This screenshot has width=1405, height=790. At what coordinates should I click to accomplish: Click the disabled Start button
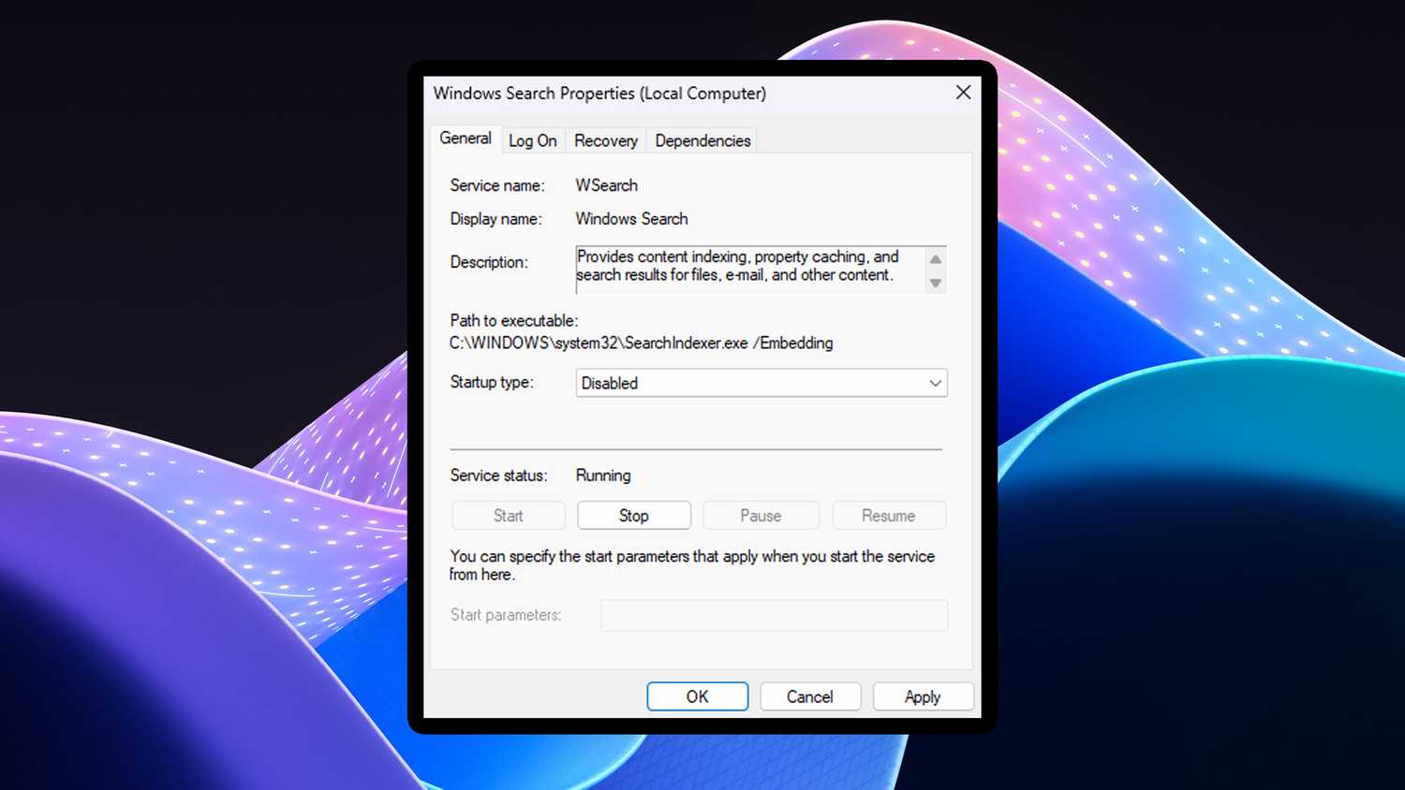pos(508,515)
